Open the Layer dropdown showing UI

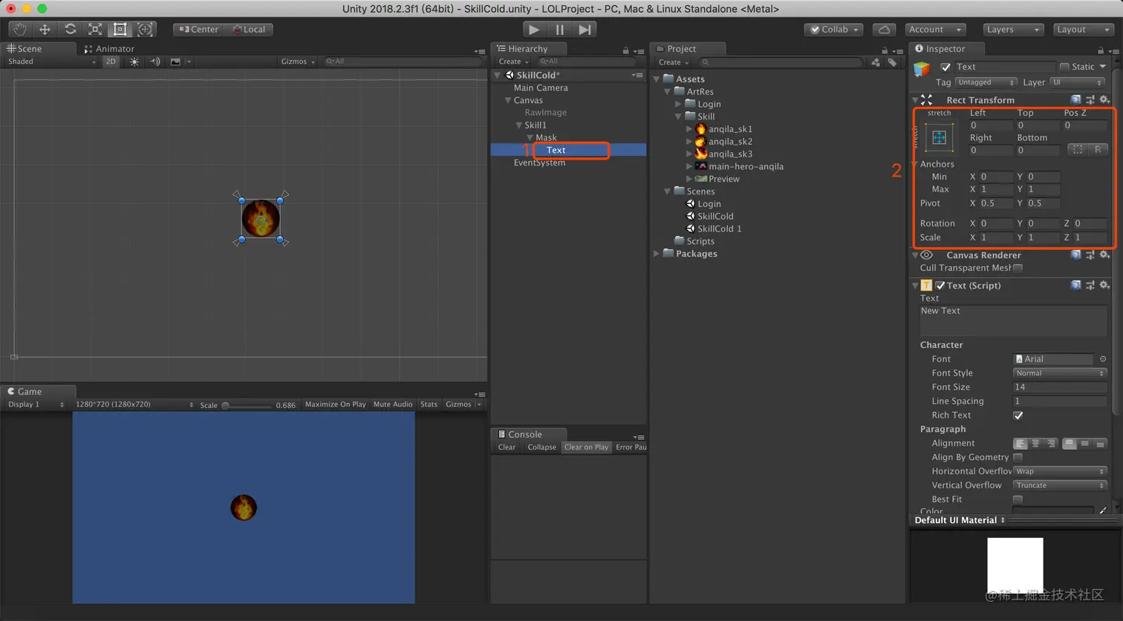(1078, 82)
